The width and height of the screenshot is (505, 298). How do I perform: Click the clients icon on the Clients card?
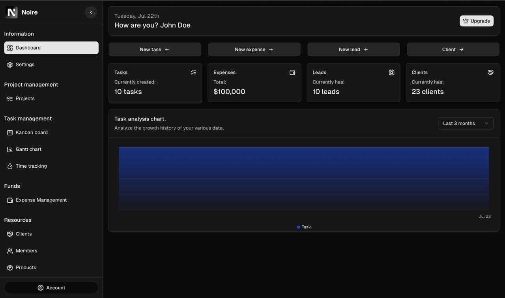(x=490, y=72)
